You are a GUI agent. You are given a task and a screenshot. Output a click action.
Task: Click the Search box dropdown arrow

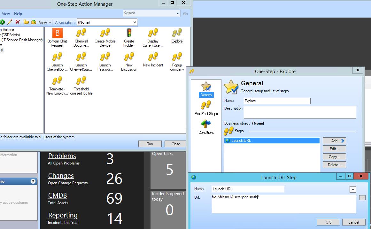tap(178, 13)
